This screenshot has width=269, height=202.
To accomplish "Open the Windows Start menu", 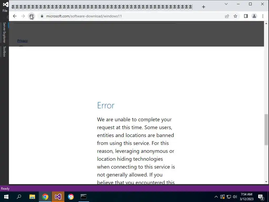I will pyautogui.click(x=6, y=197).
